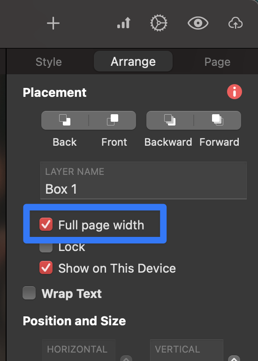Enable the Lock checkbox

tap(46, 248)
